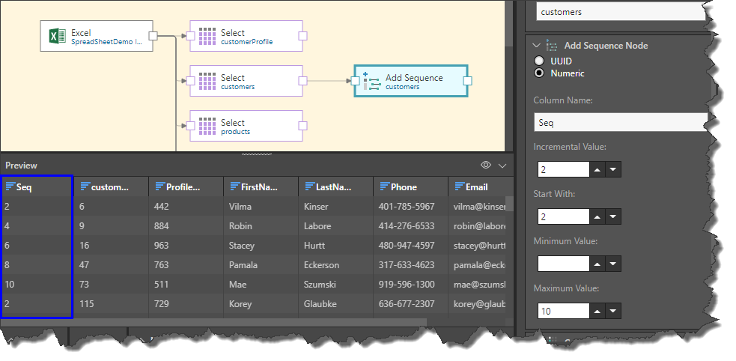736x361 pixels.
Task: Select the UUID radio option
Action: (539, 61)
